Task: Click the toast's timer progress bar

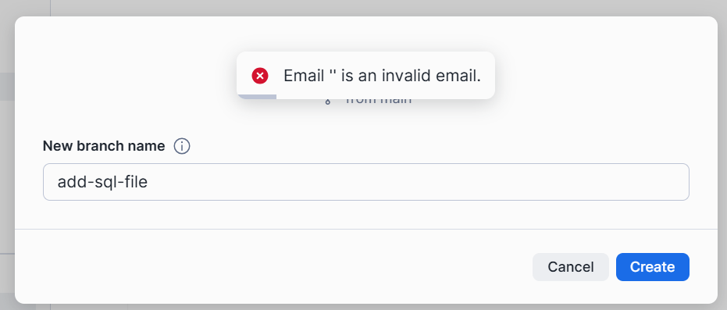Action: pyautogui.click(x=257, y=97)
